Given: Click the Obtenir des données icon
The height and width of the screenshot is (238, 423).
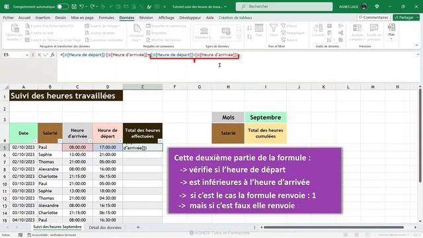Looking at the screenshot, I should 15,28.
